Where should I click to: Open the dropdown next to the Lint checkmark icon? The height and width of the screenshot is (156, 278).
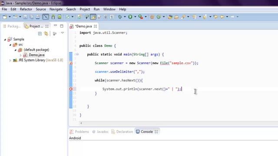click(73, 17)
